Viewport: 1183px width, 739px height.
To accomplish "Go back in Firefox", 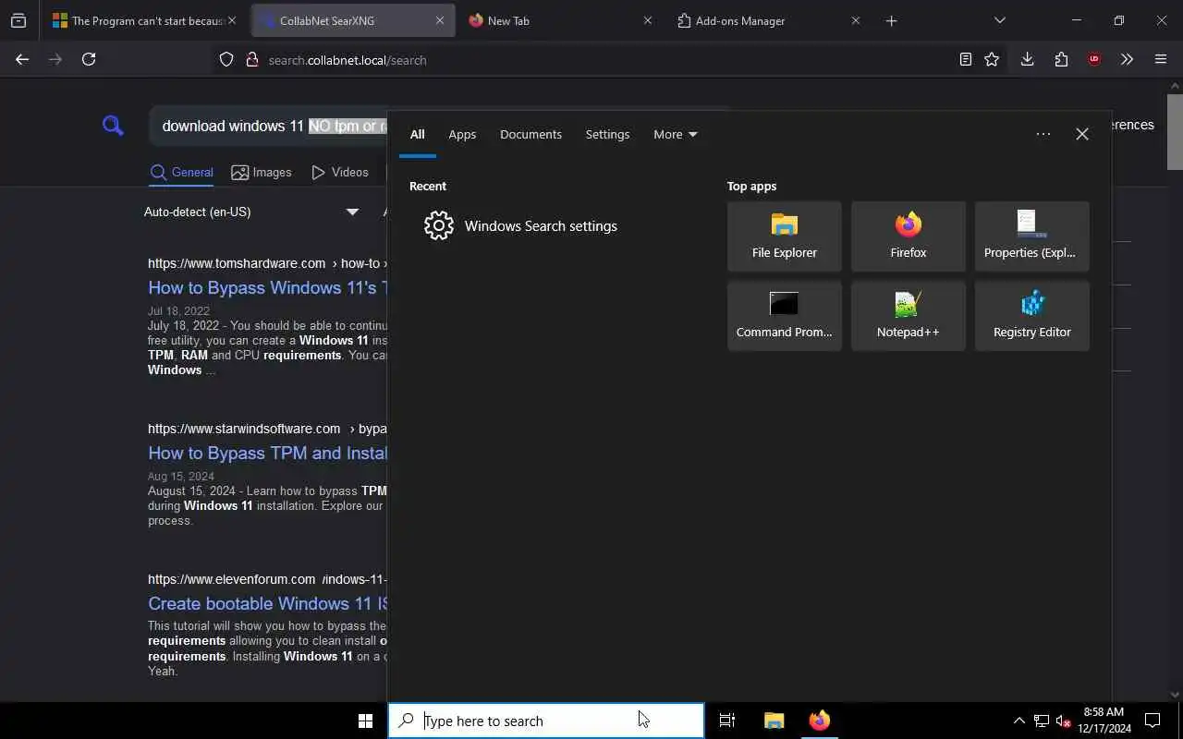I will coord(22,59).
